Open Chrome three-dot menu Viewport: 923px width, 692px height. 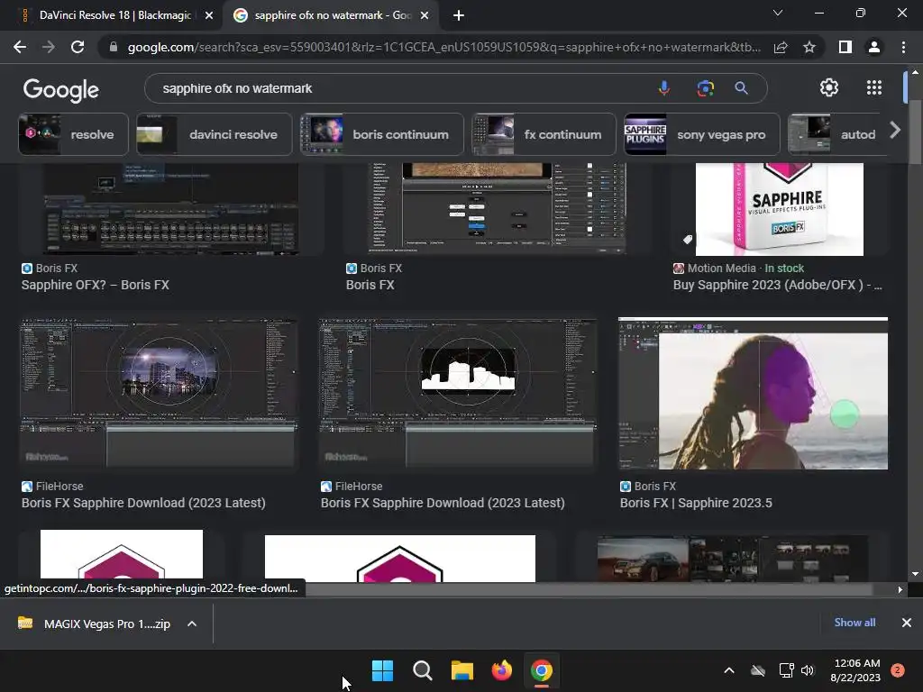coord(903,47)
